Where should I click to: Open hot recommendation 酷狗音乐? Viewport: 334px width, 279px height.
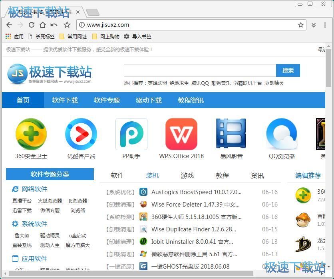pos(221,83)
